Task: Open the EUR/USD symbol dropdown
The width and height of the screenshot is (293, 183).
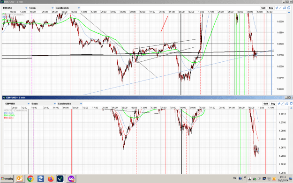Action: (15, 8)
